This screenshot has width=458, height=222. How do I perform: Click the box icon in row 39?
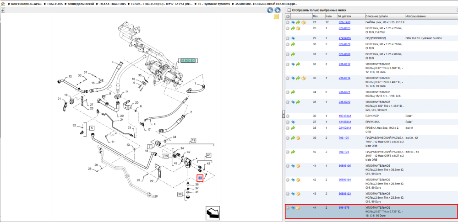tap(298, 138)
